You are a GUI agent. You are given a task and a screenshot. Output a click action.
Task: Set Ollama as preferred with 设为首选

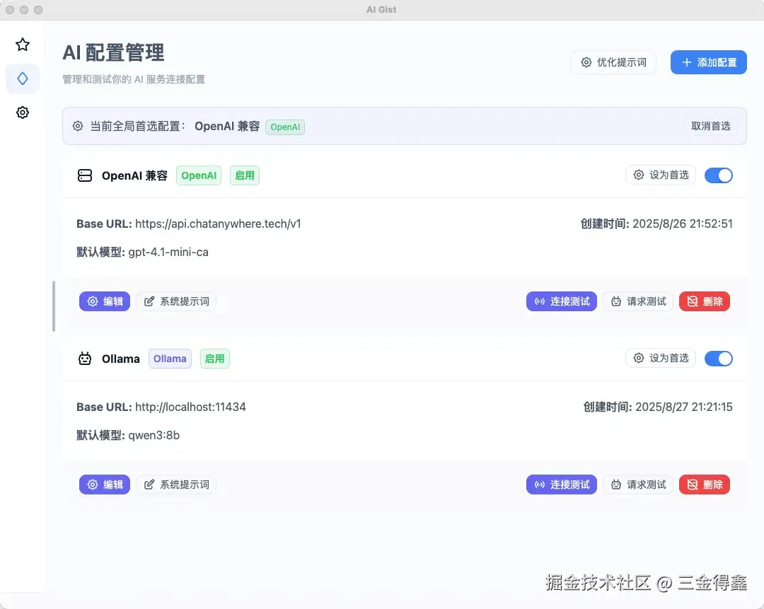coord(661,358)
